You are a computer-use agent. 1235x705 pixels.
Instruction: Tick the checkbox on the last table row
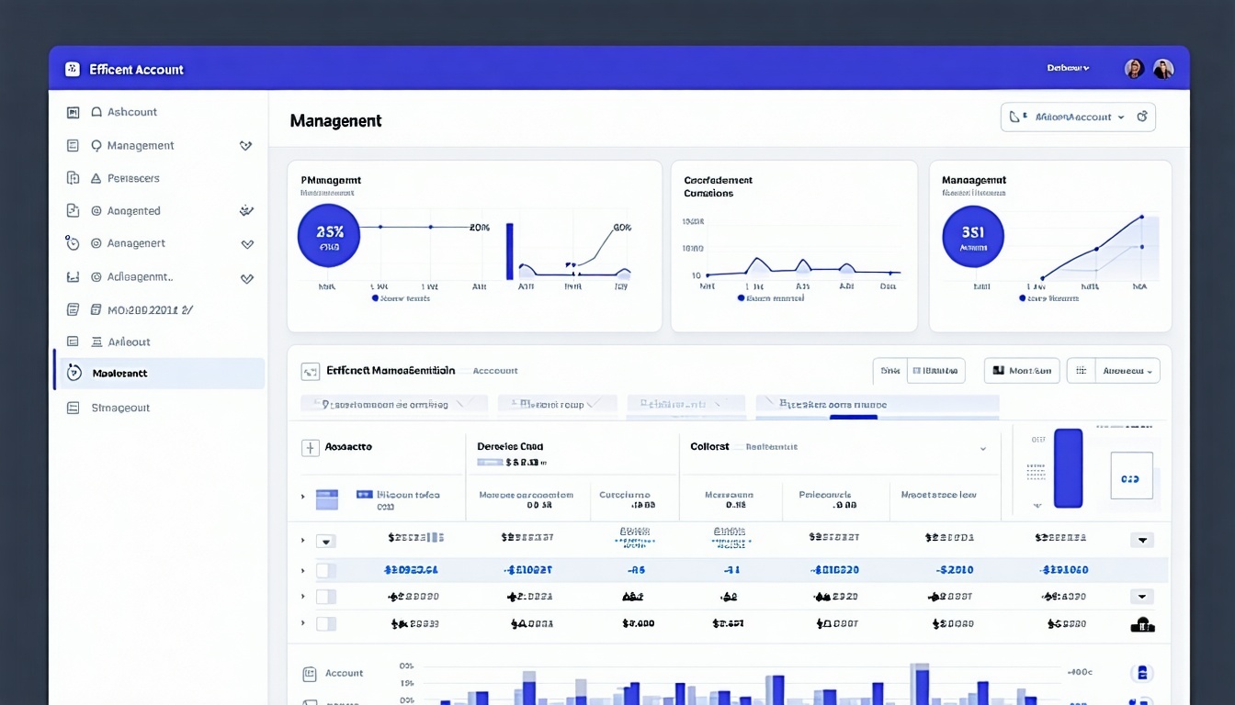click(324, 624)
